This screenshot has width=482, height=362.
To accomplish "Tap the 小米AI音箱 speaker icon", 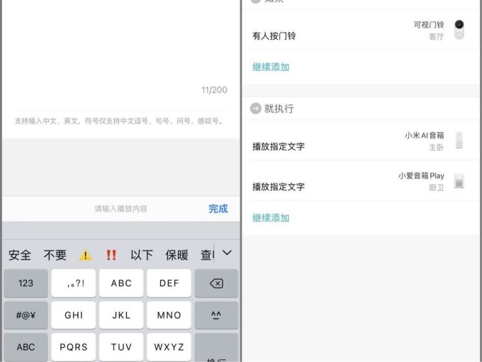I will point(459,141).
